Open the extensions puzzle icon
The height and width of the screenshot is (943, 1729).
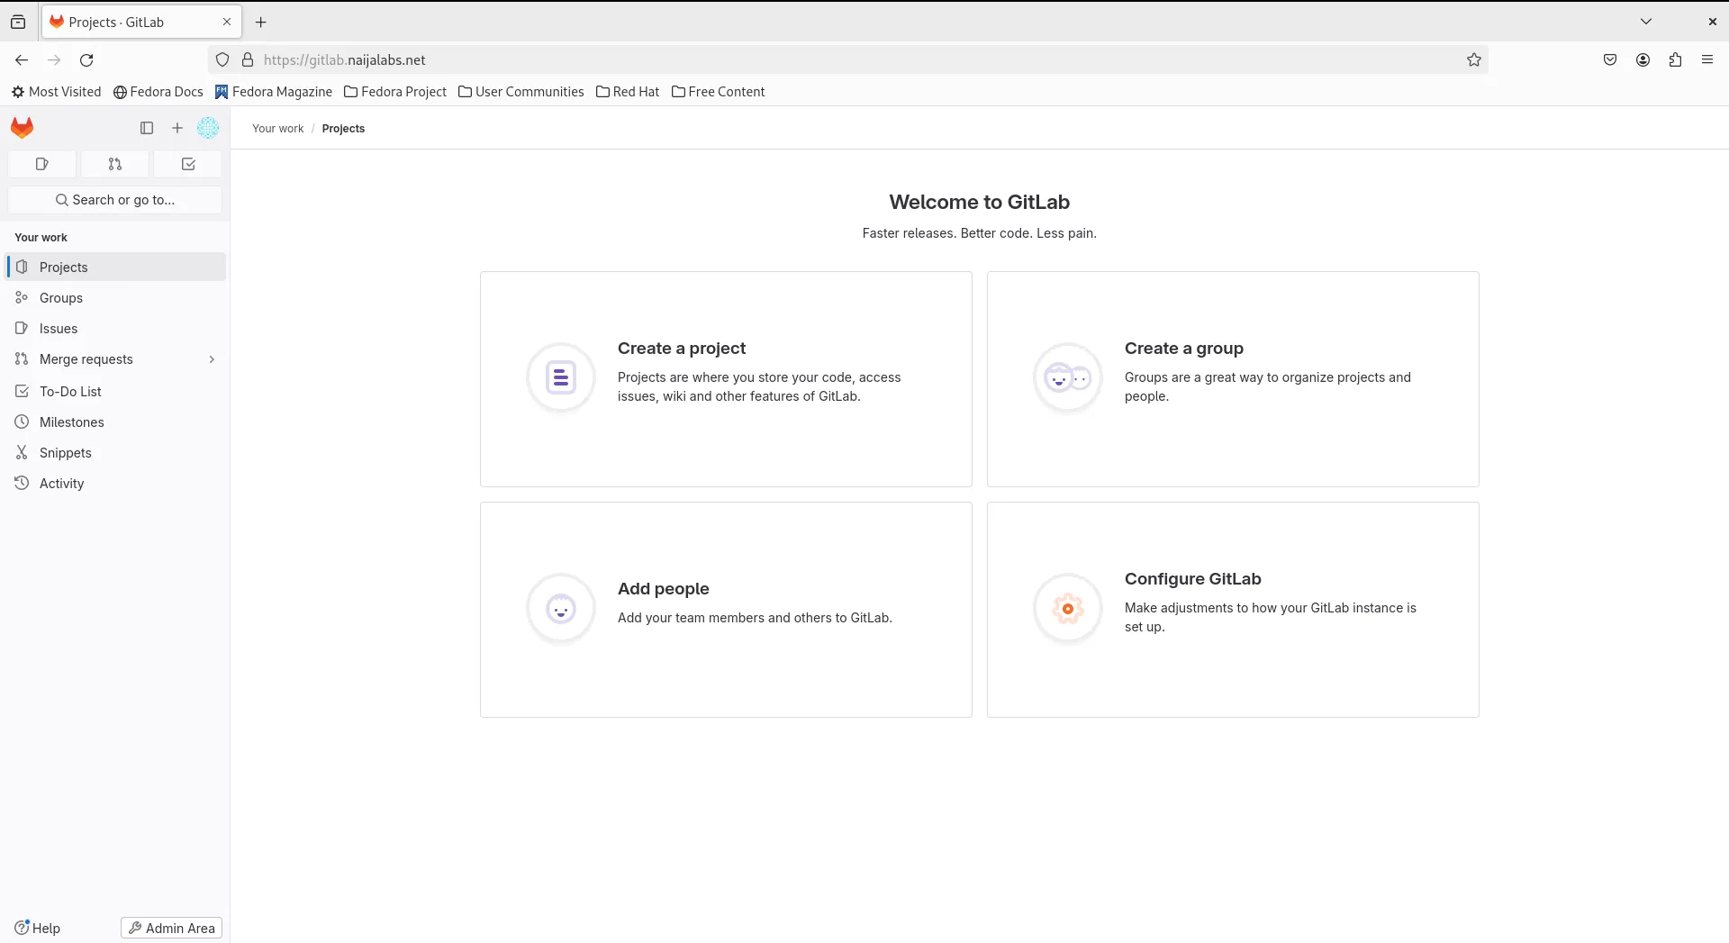(1675, 59)
